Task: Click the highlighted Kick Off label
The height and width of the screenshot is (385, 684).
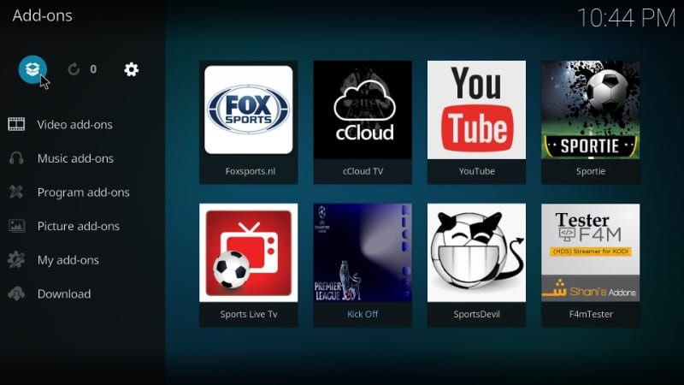Action: point(363,314)
